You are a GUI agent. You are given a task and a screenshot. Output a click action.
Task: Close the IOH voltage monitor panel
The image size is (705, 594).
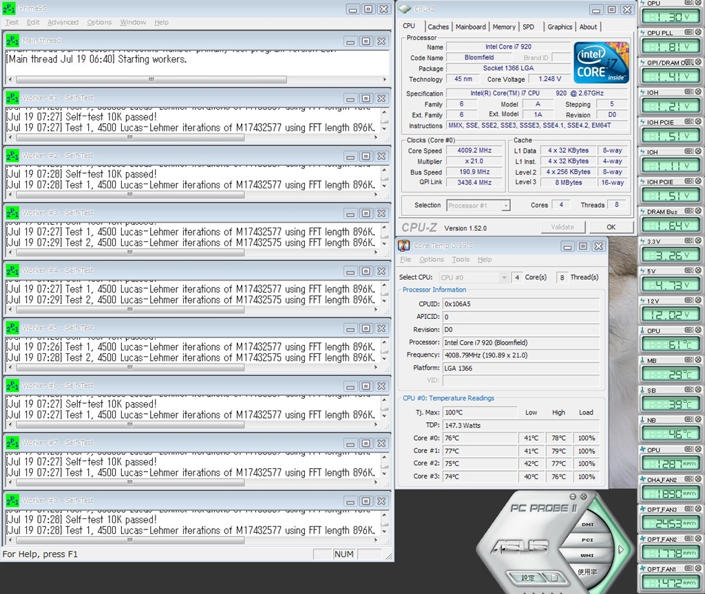[x=698, y=92]
